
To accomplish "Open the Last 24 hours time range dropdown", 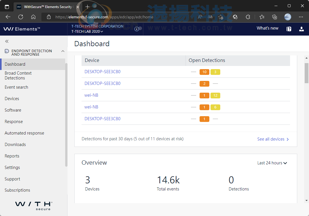I will click(272, 163).
